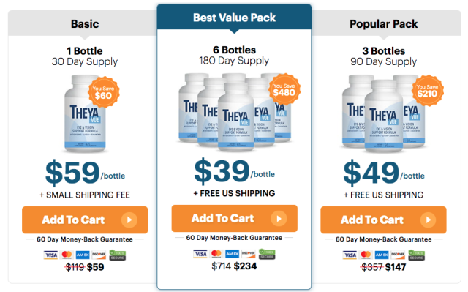Viewport: 468px width, 292px height.
Task: Click Add To Cart for Popular Pack
Action: (x=383, y=220)
